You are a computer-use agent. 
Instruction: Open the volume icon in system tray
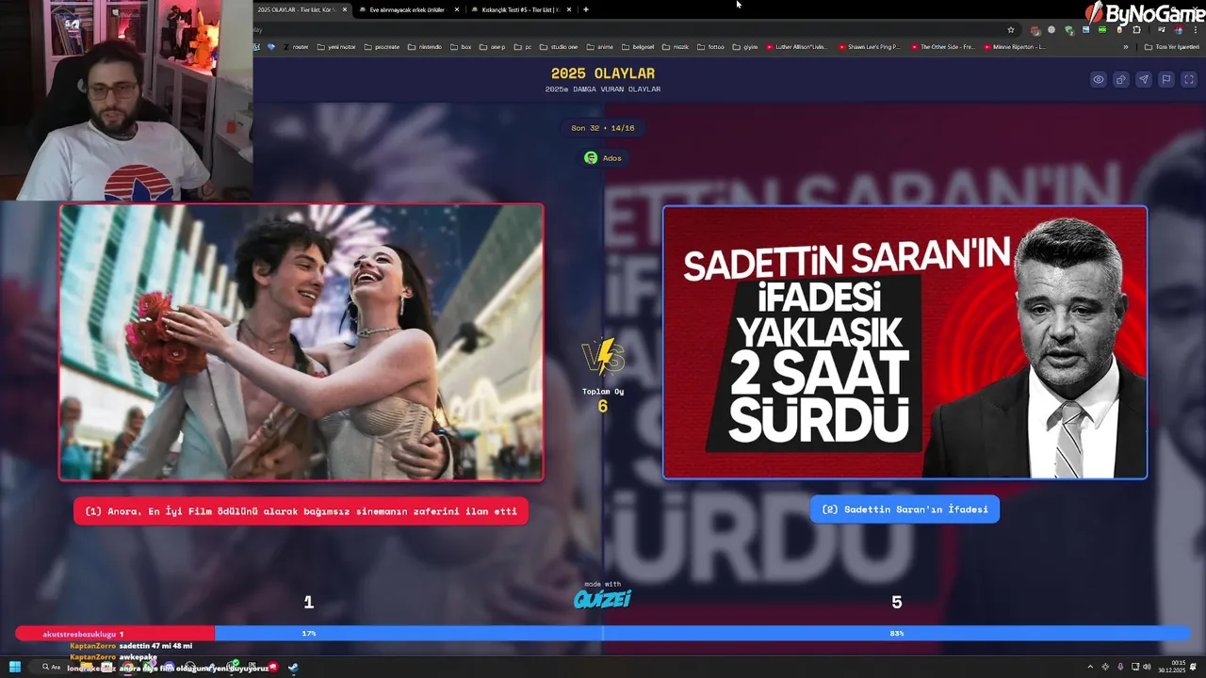click(1147, 668)
